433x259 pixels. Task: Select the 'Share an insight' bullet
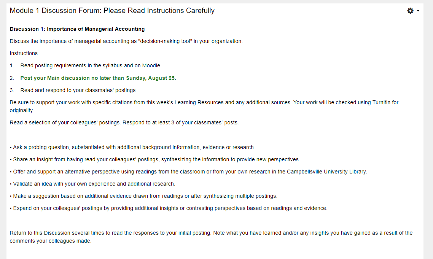154,160
